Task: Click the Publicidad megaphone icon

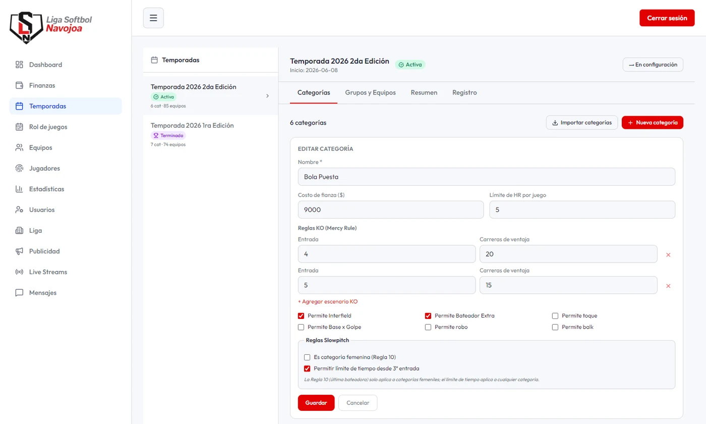Action: click(20, 251)
